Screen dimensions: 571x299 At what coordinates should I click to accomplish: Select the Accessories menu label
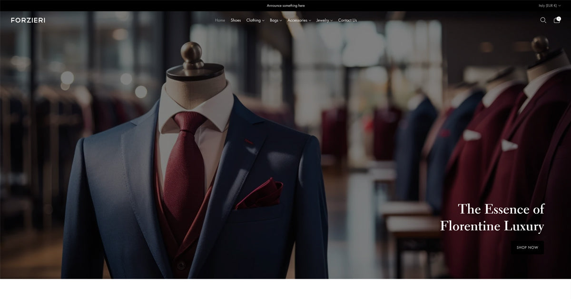(x=297, y=20)
